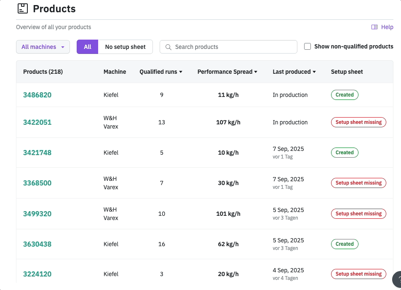The image size is (401, 290).
Task: Click Created badge for product 3421748
Action: pos(344,153)
